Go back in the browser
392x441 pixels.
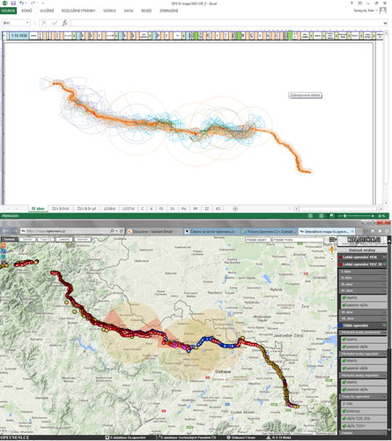5,231
